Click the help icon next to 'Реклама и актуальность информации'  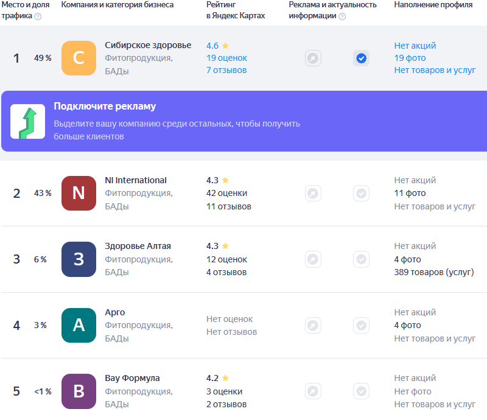tap(342, 16)
